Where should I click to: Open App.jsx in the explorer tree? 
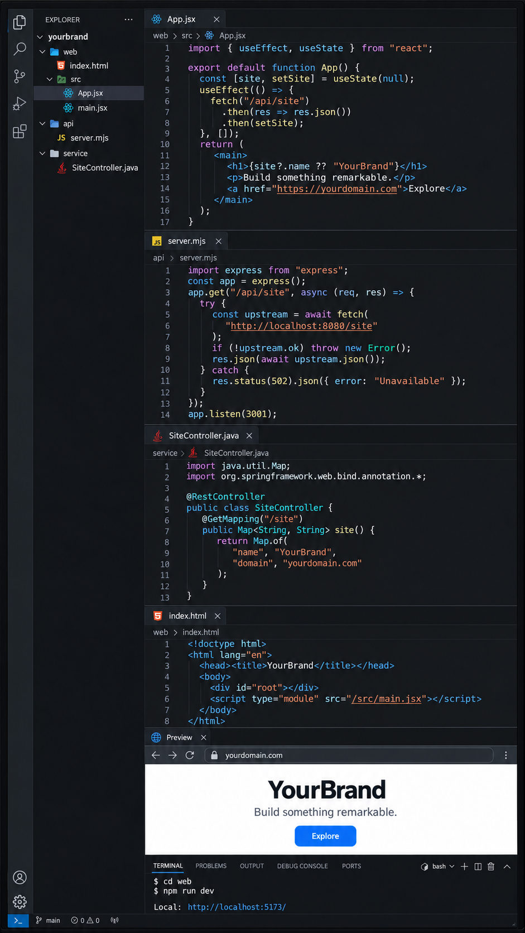tap(89, 93)
